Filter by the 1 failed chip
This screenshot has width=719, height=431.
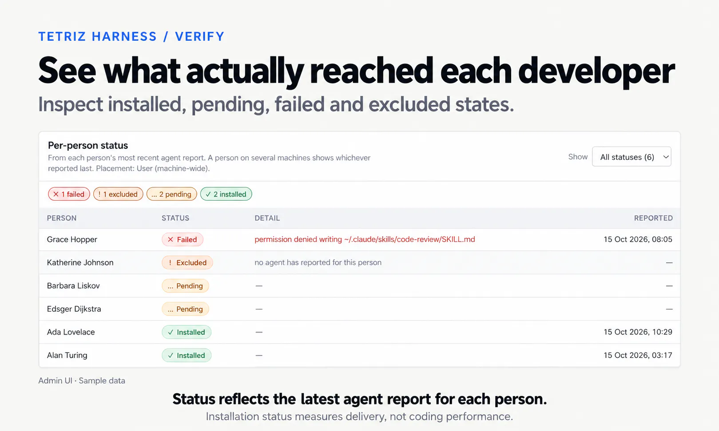69,194
